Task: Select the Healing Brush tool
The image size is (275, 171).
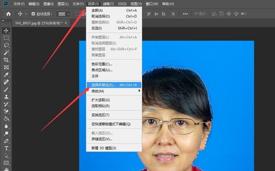Action: coord(6,82)
